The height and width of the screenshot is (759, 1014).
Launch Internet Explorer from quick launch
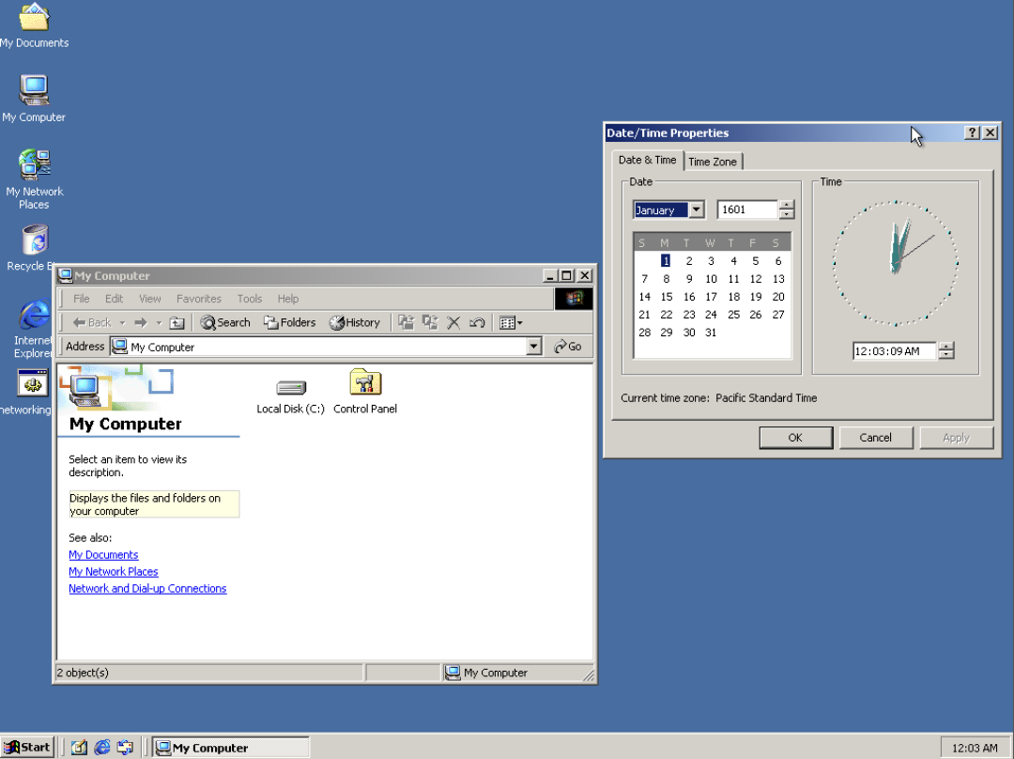(101, 748)
